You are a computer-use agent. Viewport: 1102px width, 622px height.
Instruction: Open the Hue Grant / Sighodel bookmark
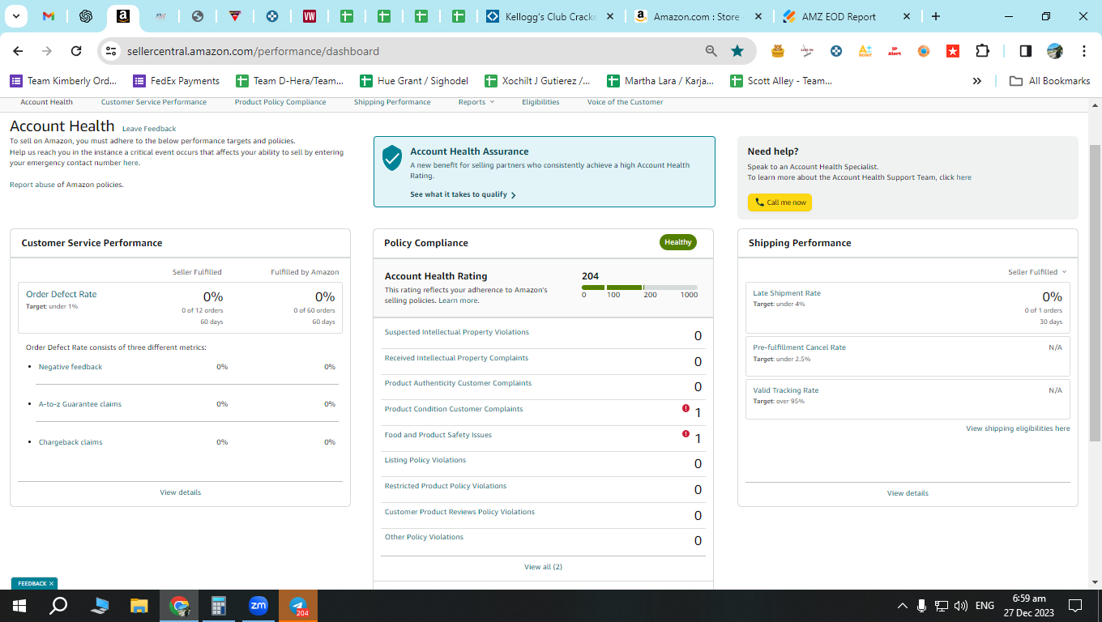coord(413,81)
